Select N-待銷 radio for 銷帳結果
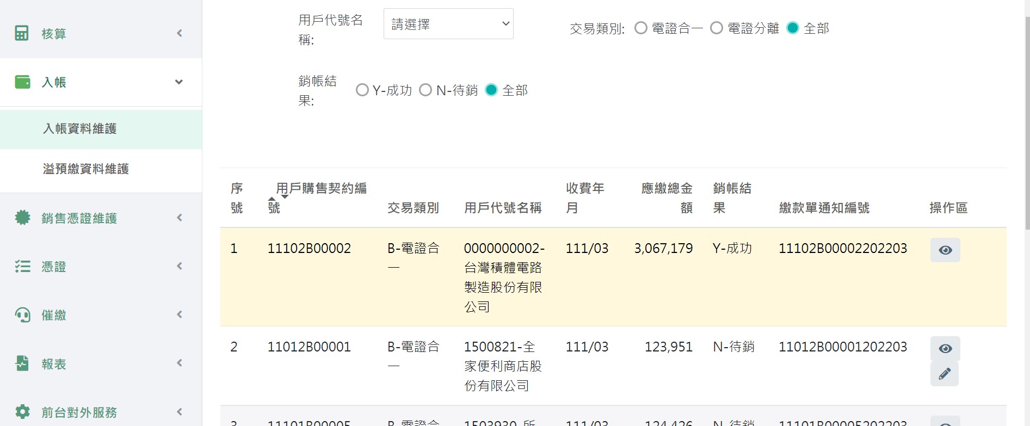The image size is (1030, 426). pos(425,90)
